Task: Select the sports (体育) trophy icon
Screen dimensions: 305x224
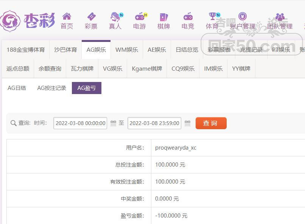Action: tap(212, 16)
